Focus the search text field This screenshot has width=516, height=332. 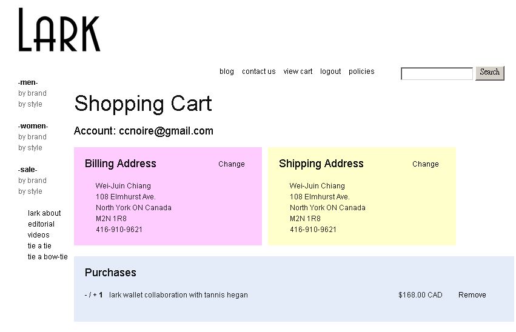(437, 73)
